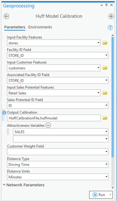Open the Geoprocessing pane options menu arrow
Screen dimensions: 117x201
[x=102, y=5]
